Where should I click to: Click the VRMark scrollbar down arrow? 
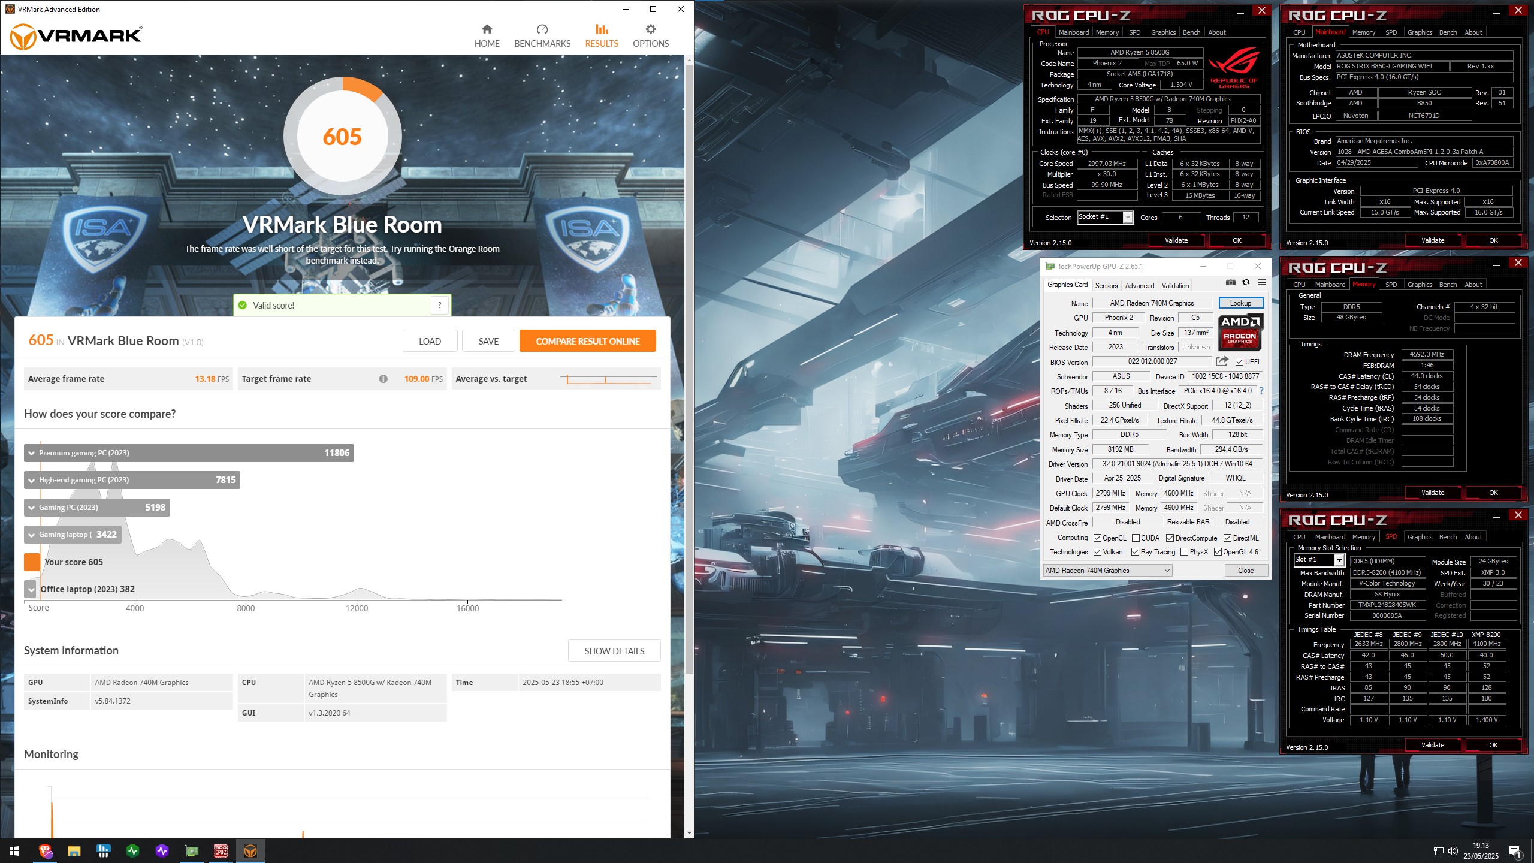pyautogui.click(x=689, y=833)
